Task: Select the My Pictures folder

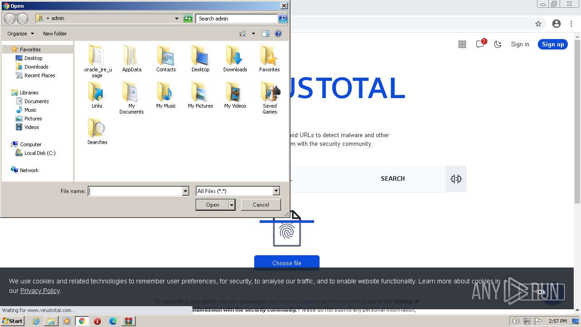Action: (200, 95)
